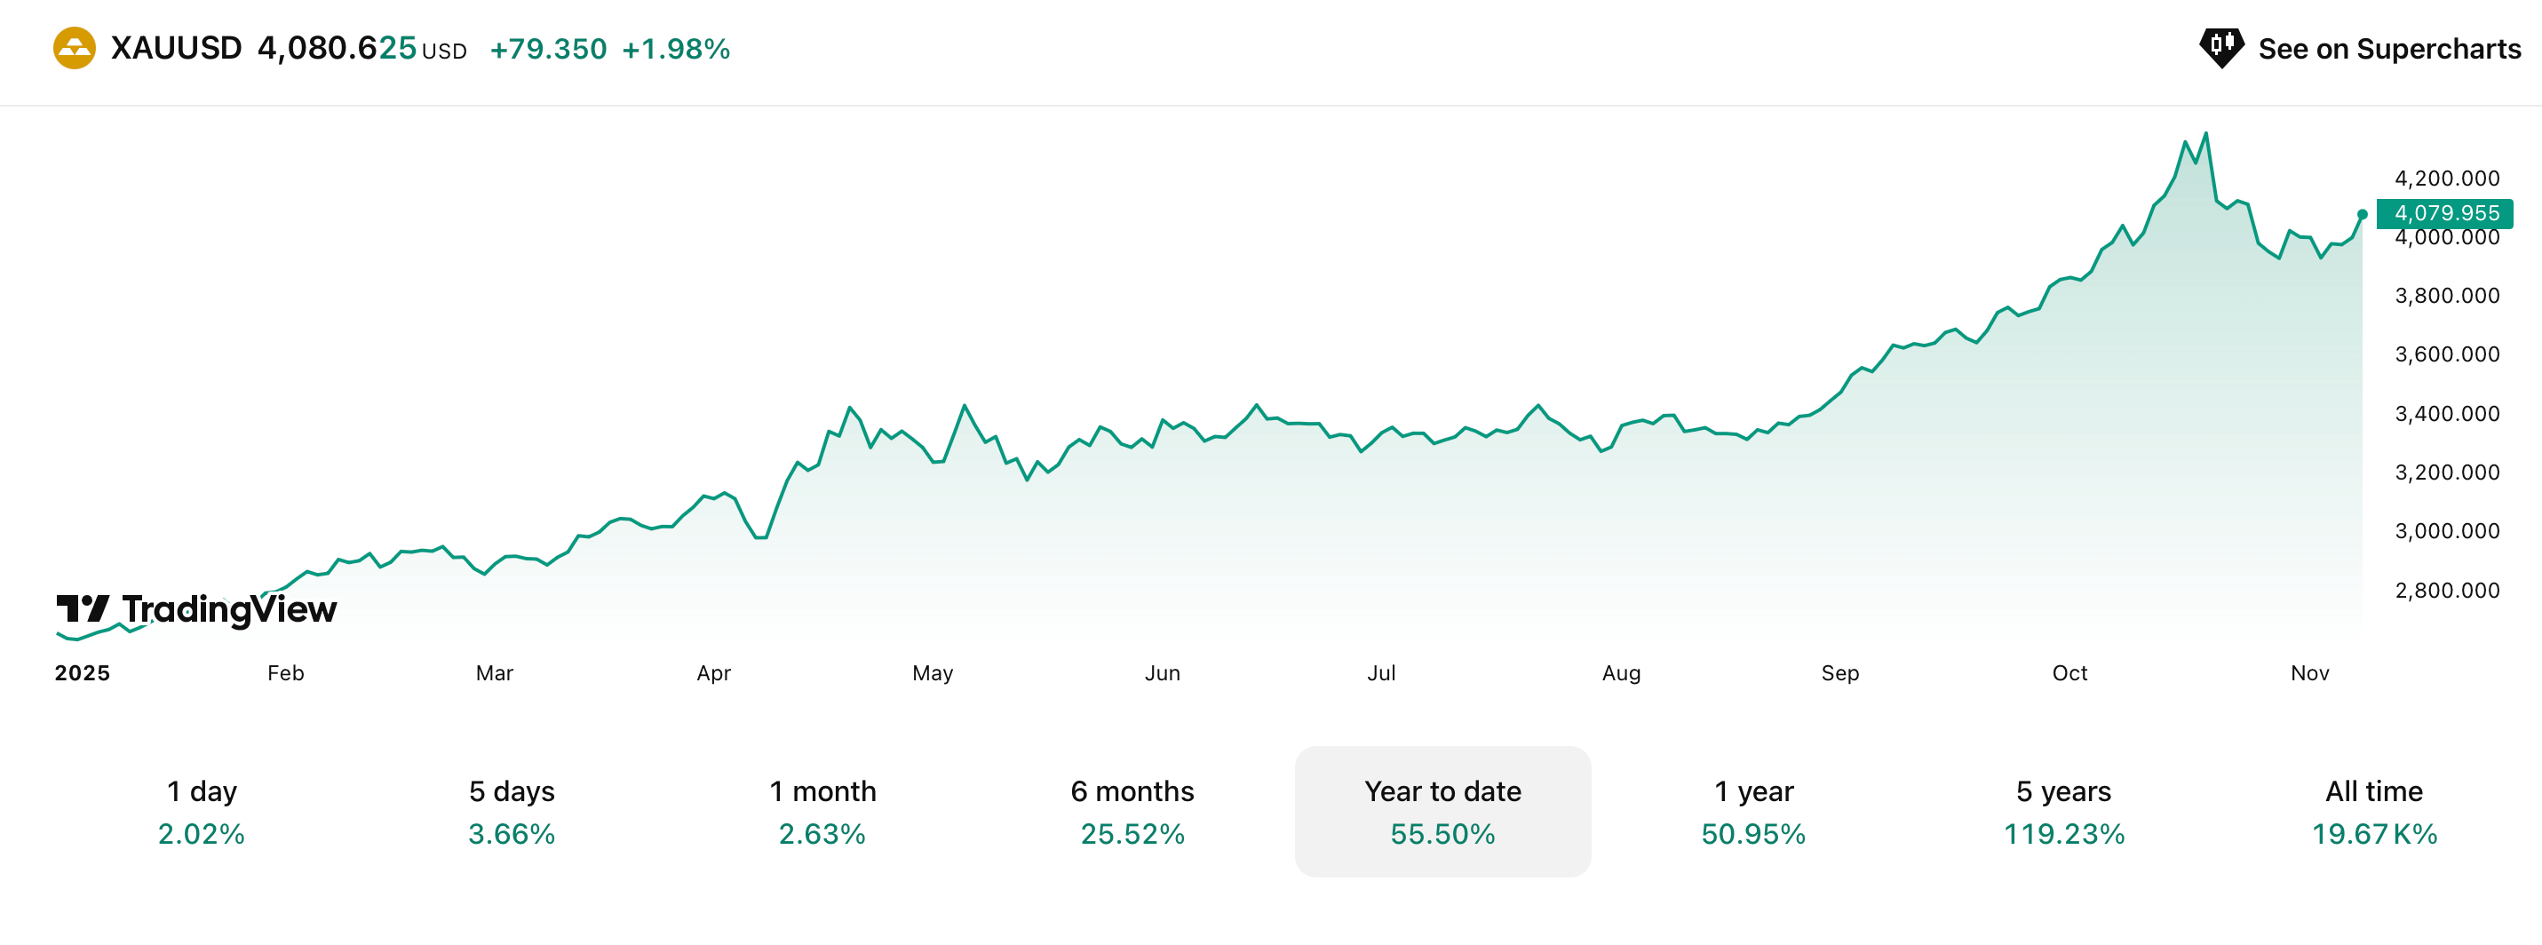The height and width of the screenshot is (945, 2542).
Task: Show the All time range
Action: pos(2373,811)
